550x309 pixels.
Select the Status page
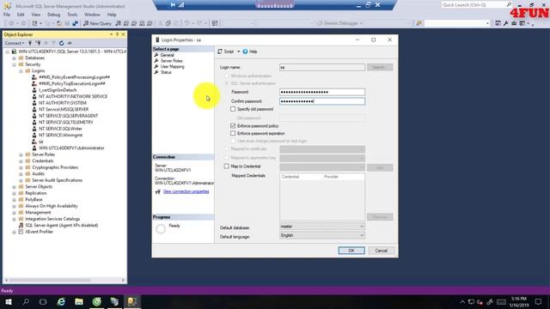click(166, 72)
